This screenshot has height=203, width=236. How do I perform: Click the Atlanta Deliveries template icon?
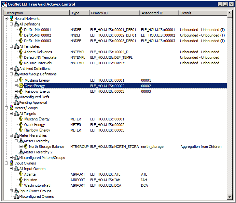[21, 52]
